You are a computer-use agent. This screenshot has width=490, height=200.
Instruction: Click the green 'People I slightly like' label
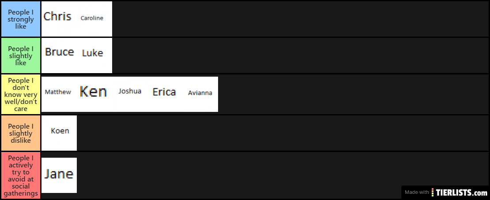tap(21, 56)
